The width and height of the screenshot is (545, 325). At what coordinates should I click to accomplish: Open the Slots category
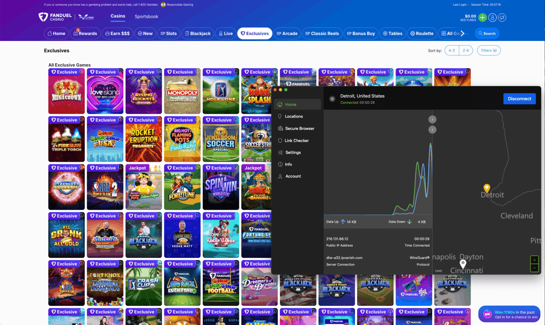tap(169, 34)
